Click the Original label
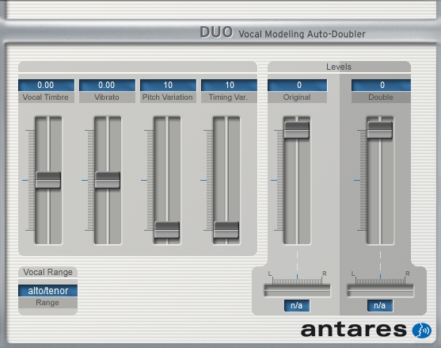441x348 pixels. point(297,98)
